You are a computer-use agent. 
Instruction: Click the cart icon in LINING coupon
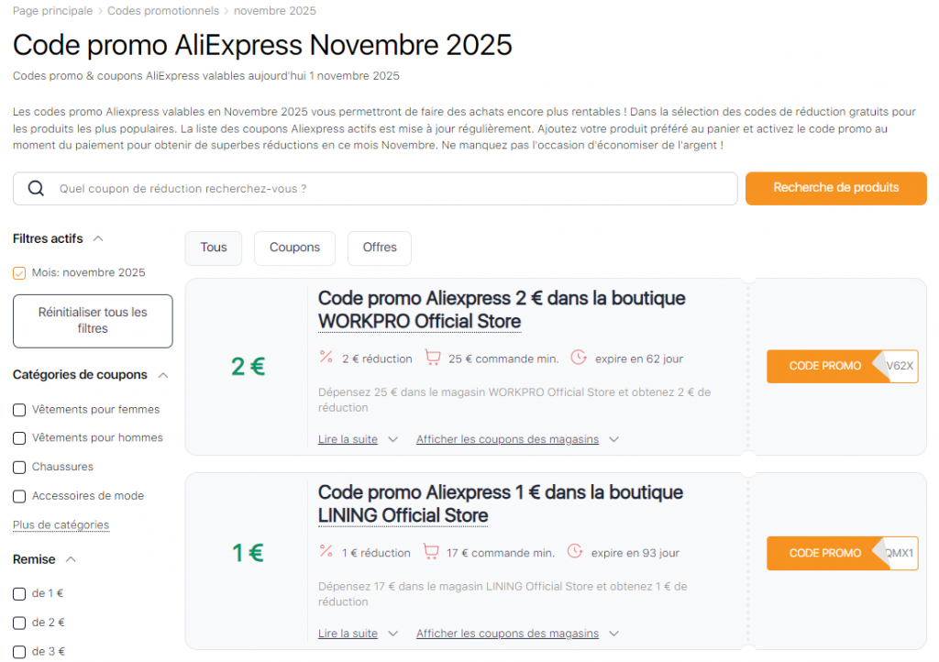tap(430, 552)
